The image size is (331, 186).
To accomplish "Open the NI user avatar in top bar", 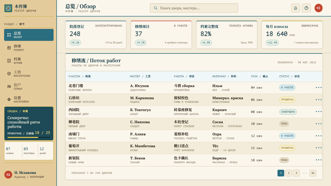I will point(319,8).
